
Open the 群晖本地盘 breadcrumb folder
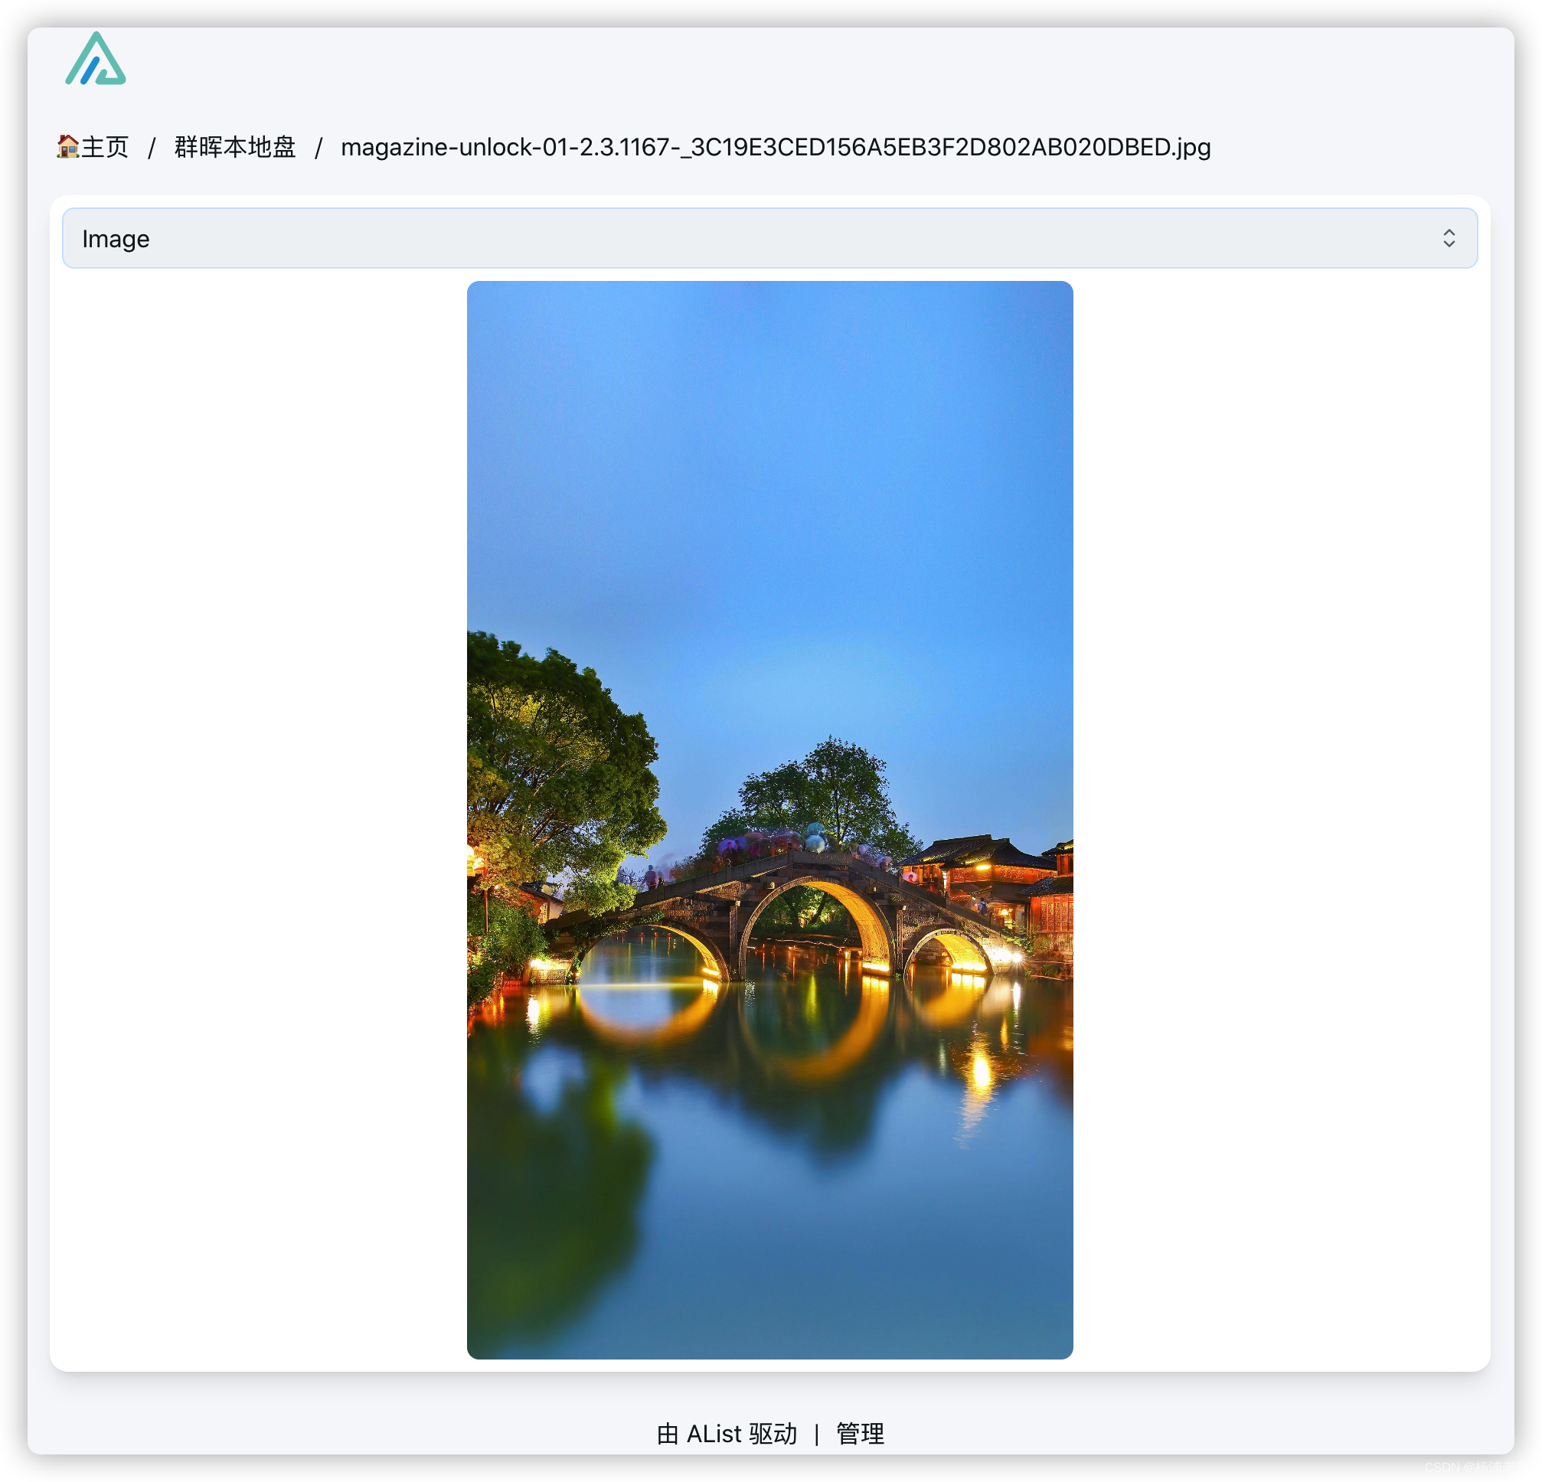tap(234, 147)
